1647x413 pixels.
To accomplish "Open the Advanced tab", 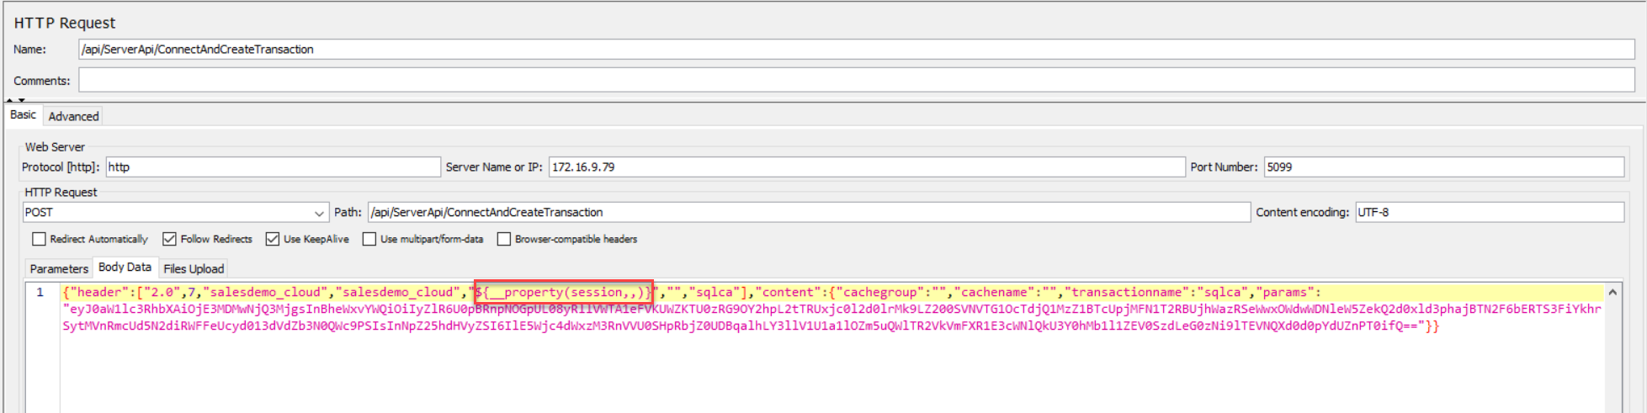I will pos(73,116).
